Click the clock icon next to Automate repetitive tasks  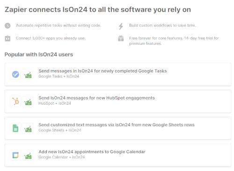tap(7, 26)
